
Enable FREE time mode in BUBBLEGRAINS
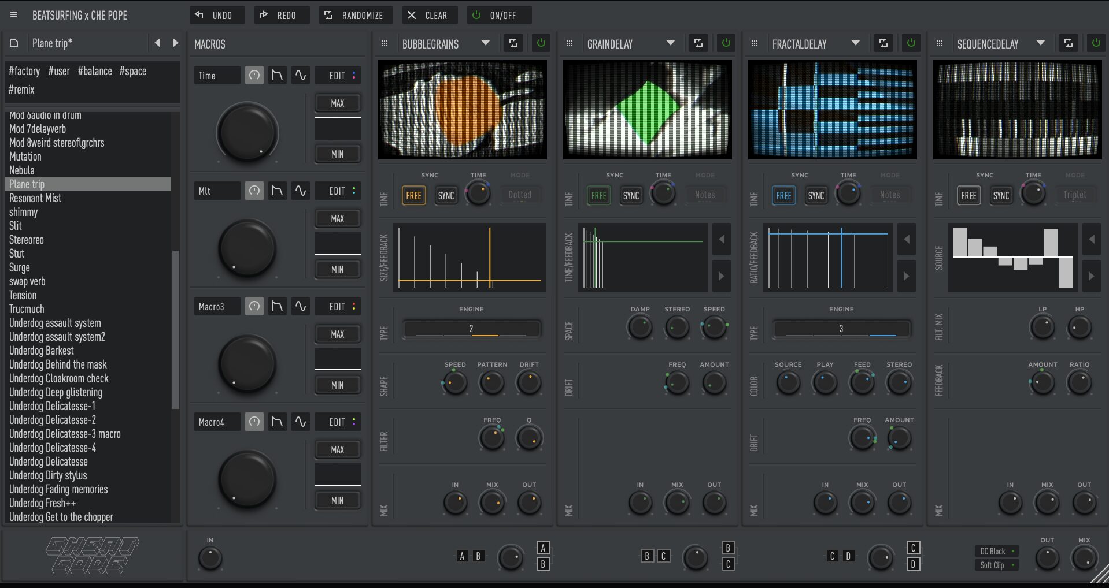[414, 195]
